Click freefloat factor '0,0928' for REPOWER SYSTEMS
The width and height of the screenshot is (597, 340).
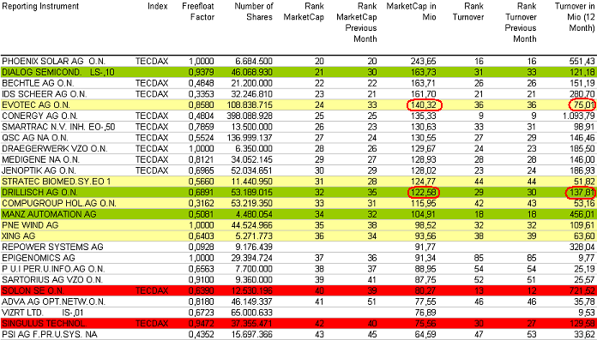(x=202, y=248)
